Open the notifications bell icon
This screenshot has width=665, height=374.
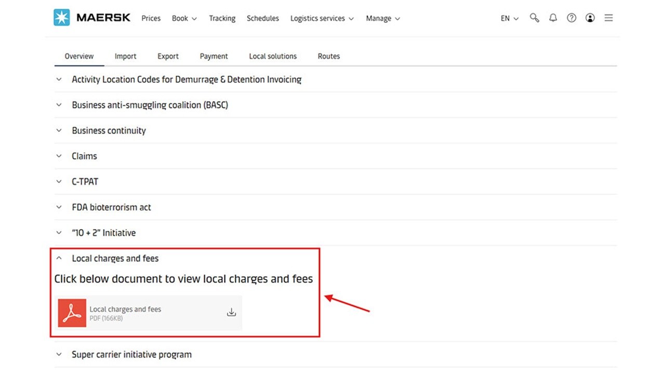coord(553,18)
